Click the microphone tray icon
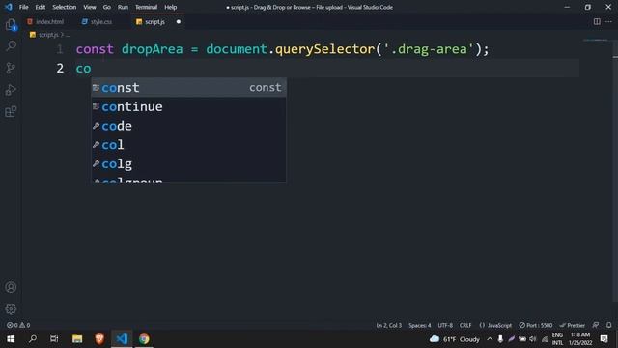 coord(500,339)
